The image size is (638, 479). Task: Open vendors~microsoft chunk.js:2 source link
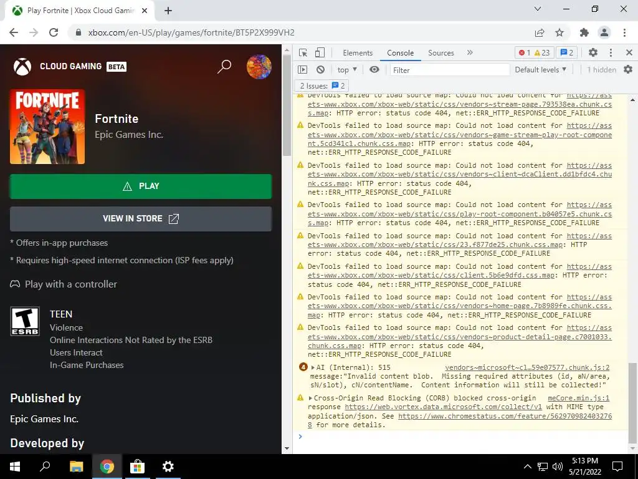527,367
